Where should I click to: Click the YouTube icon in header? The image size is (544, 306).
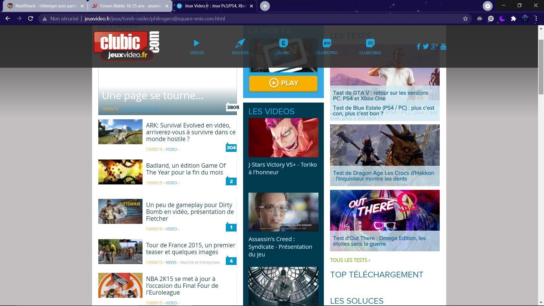(443, 46)
